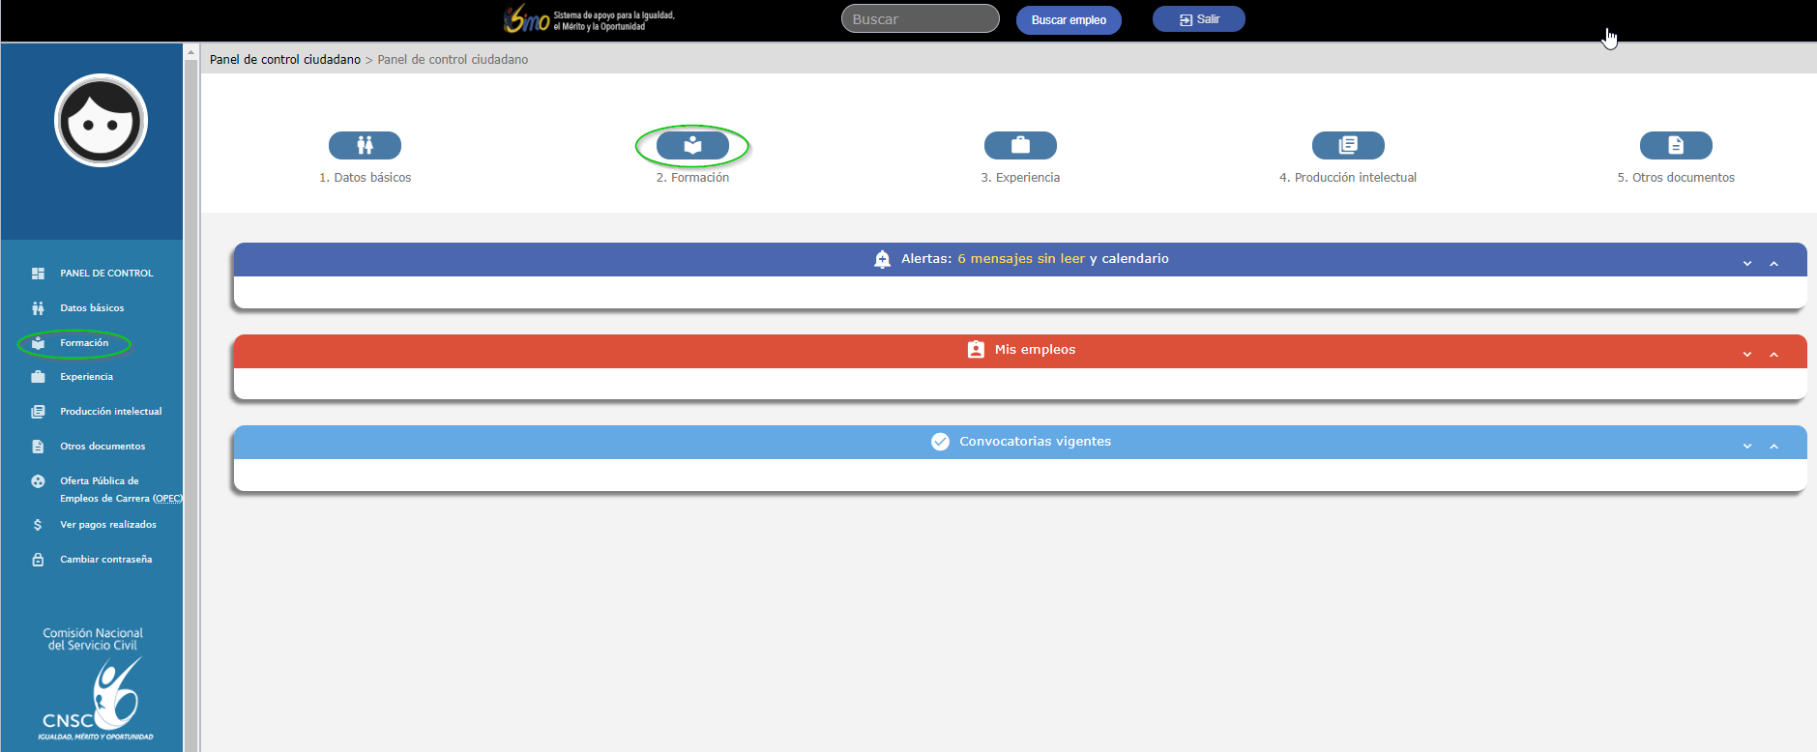Select the Experiencia briefcase step icon

1020,145
